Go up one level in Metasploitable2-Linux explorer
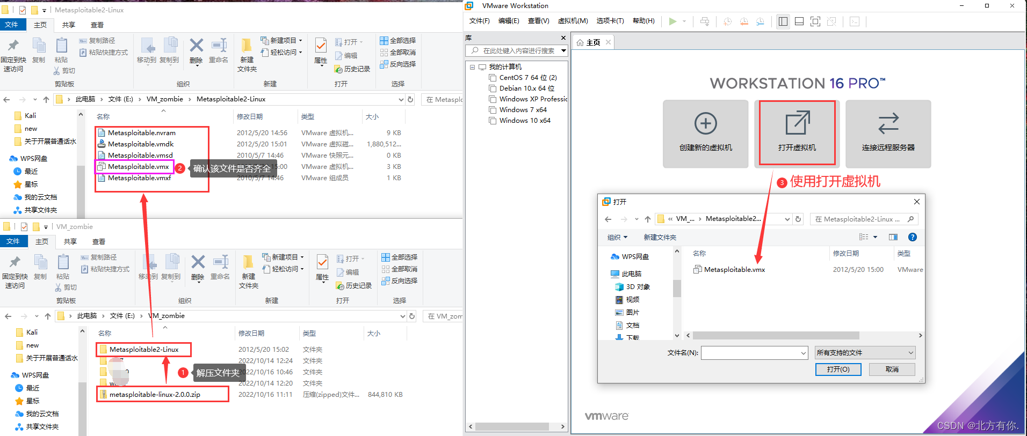 pyautogui.click(x=46, y=99)
